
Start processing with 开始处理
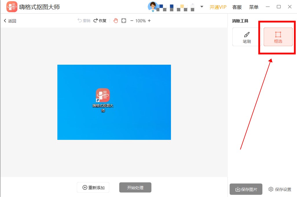(135, 187)
